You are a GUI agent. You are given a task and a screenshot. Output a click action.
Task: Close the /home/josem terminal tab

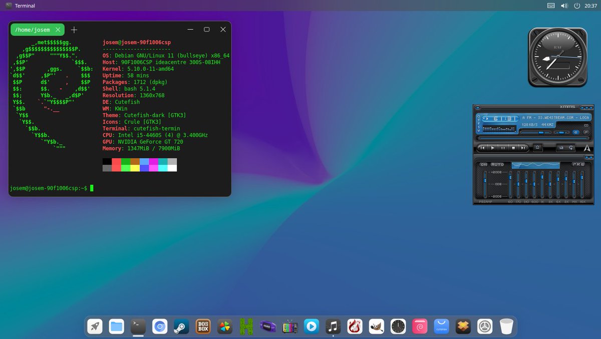[58, 30]
